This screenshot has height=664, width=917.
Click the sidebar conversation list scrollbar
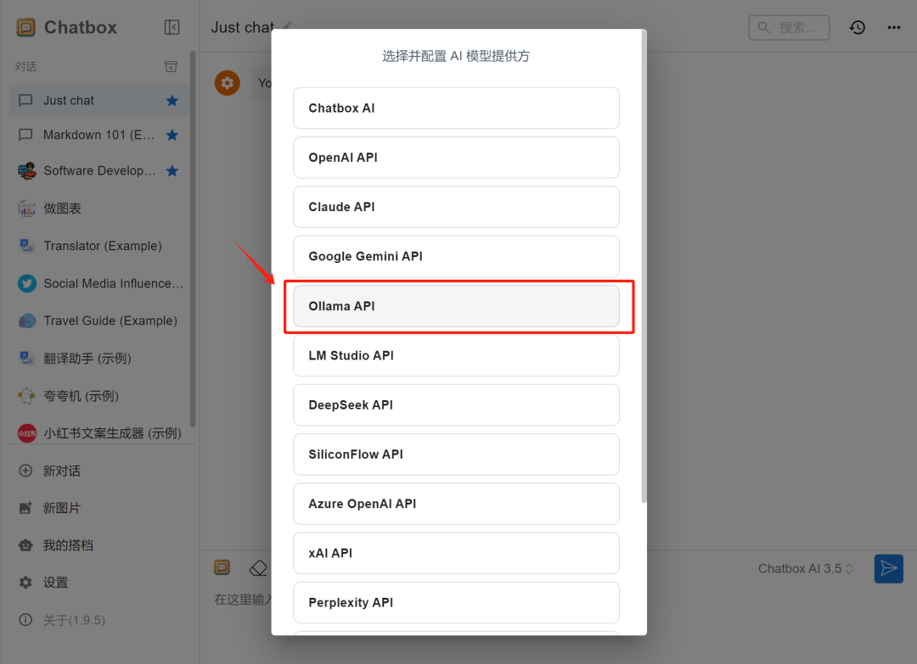tap(193, 239)
